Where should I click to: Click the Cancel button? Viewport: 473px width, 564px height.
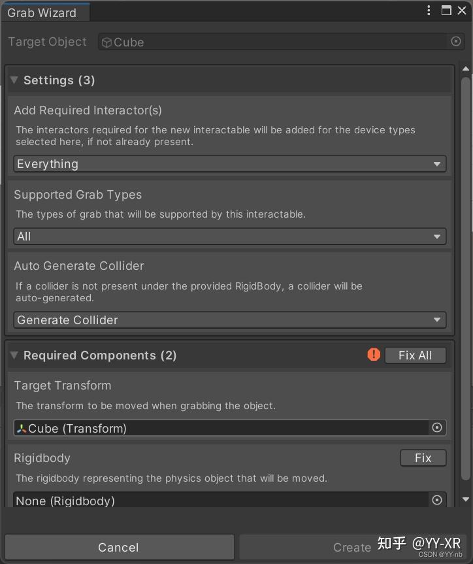pos(118,547)
